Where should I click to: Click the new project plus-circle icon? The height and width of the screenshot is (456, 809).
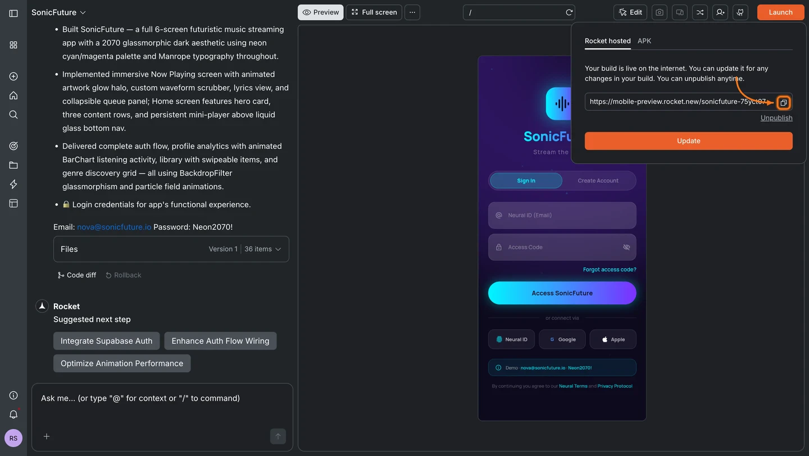[13, 76]
